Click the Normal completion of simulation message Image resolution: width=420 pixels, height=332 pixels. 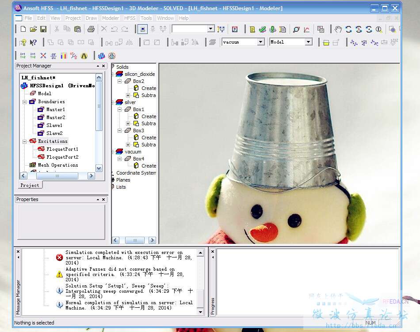129,305
